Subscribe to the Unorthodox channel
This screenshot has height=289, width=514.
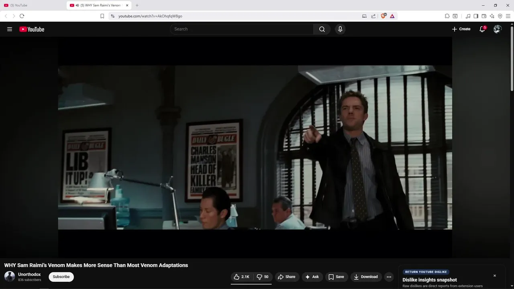[61, 277]
